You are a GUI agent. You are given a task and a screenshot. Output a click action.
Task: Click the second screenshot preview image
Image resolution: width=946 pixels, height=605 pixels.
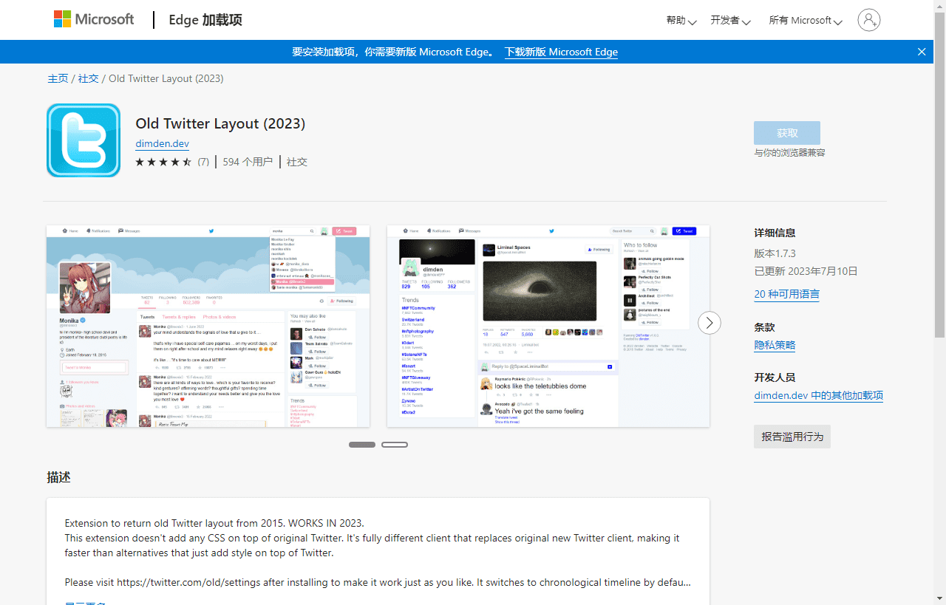[x=548, y=326]
